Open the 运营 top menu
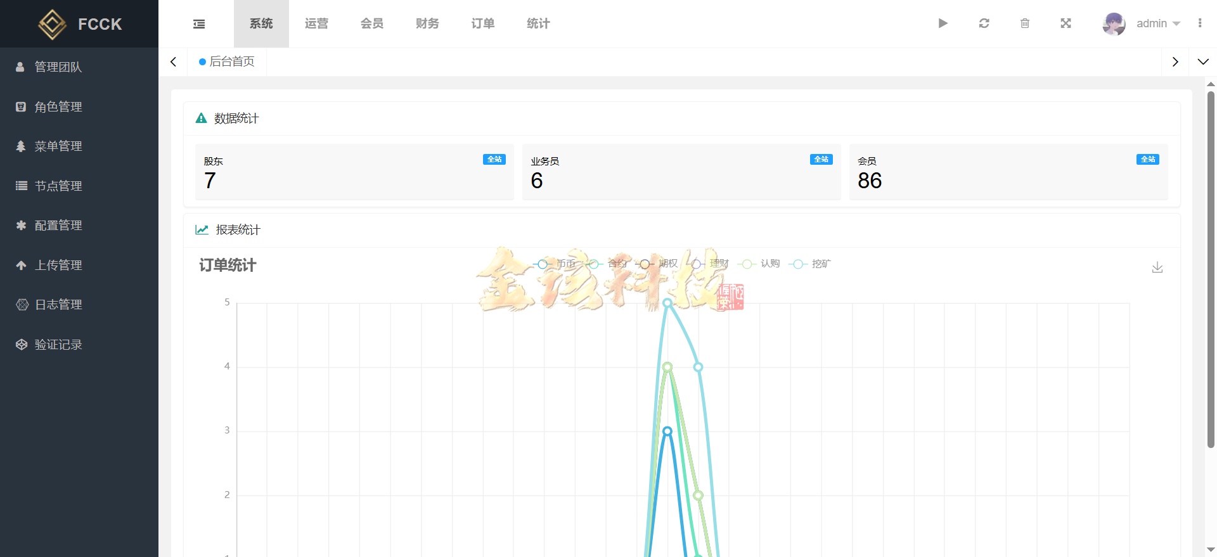 [x=316, y=23]
